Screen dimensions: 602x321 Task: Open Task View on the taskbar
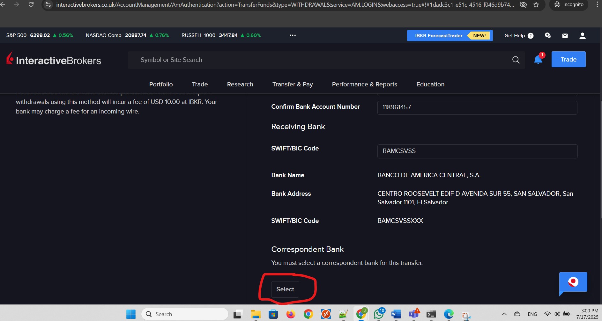[x=238, y=314]
